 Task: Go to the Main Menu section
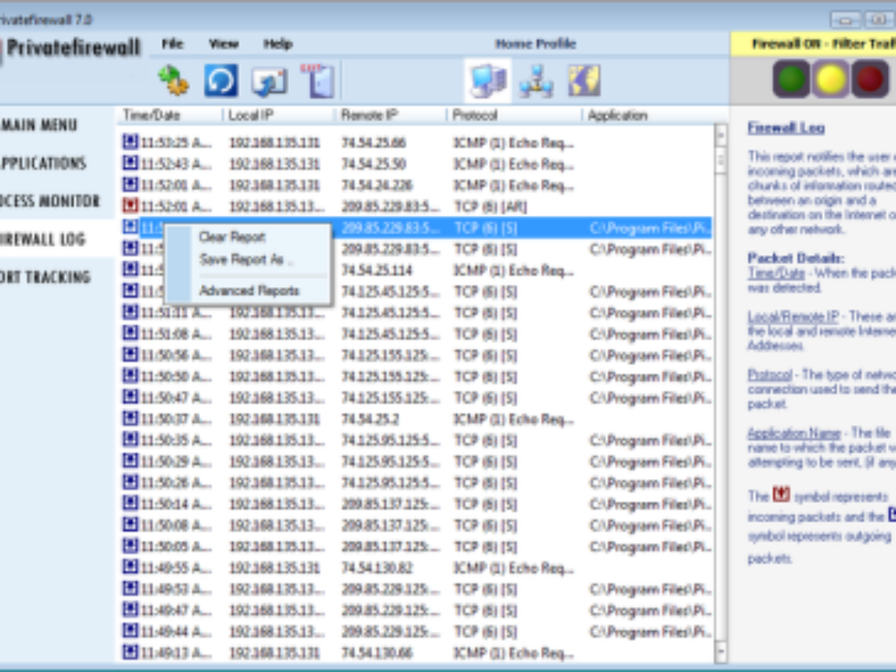(39, 125)
